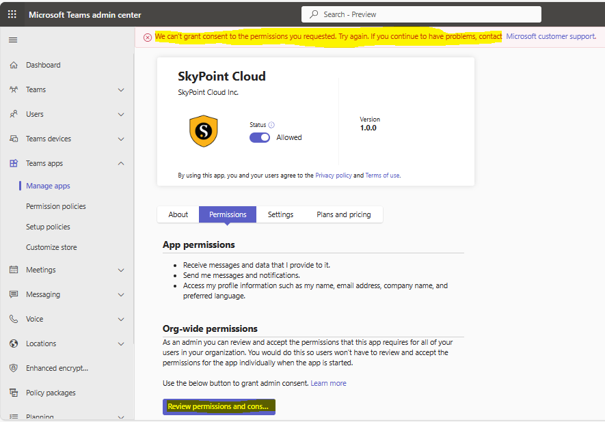Click the SkyPoint Cloud Inc. publisher text
Image resolution: width=605 pixels, height=422 pixels.
(209, 92)
